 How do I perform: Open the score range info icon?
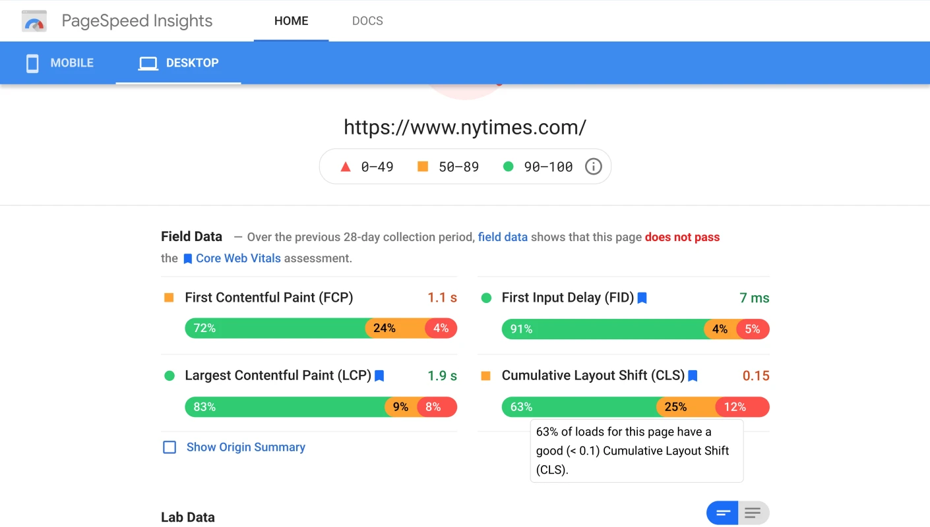pos(593,166)
